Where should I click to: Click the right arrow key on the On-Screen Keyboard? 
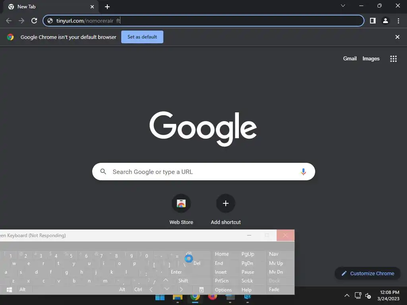181,290
